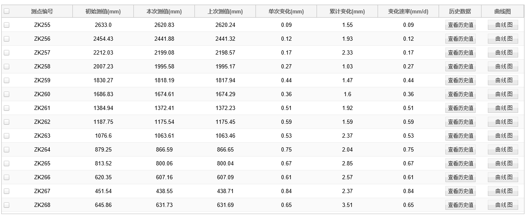Open the 曲线图 chart for ZK264
Viewport: 527px width, 217px height.
coord(503,150)
